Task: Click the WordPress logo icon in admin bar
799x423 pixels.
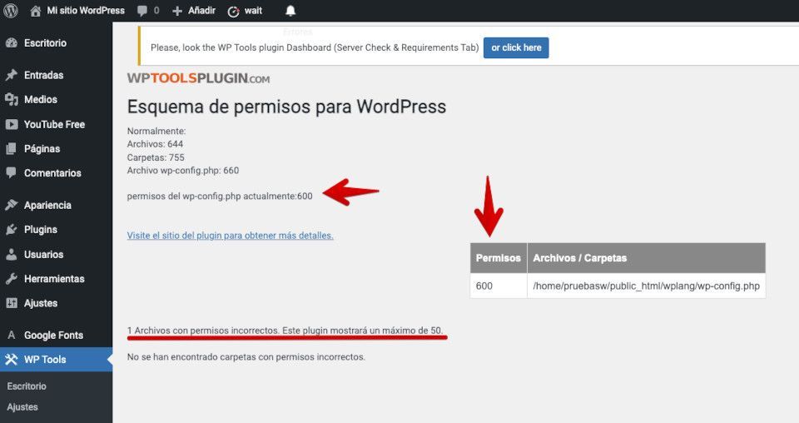Action: tap(11, 11)
